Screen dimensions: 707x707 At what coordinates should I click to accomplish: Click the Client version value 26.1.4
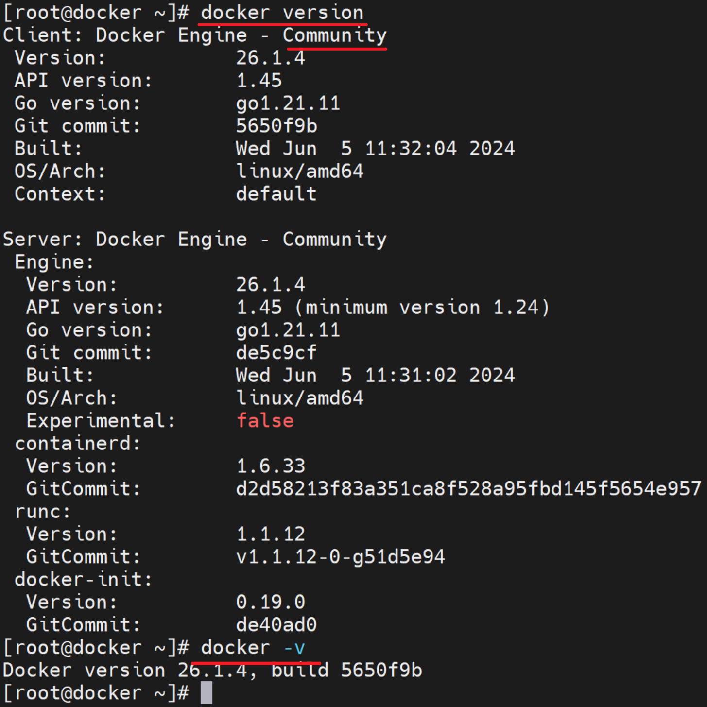point(270,58)
